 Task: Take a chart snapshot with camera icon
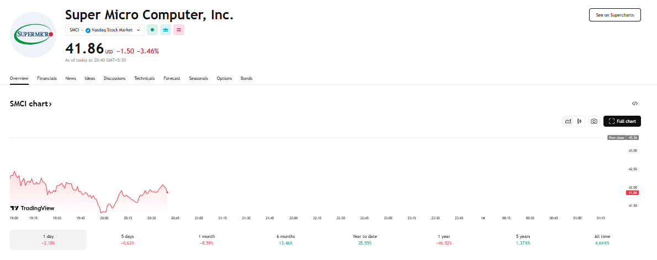point(594,121)
